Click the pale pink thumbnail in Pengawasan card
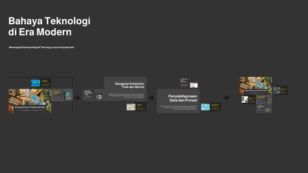Screen dimensions: 308x173 pyautogui.click(x=194, y=85)
